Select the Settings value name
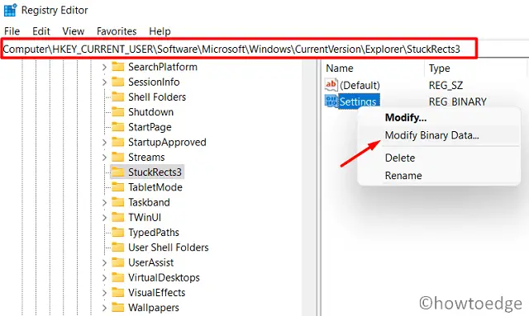Screen dimensions: 529x316 (x=358, y=101)
